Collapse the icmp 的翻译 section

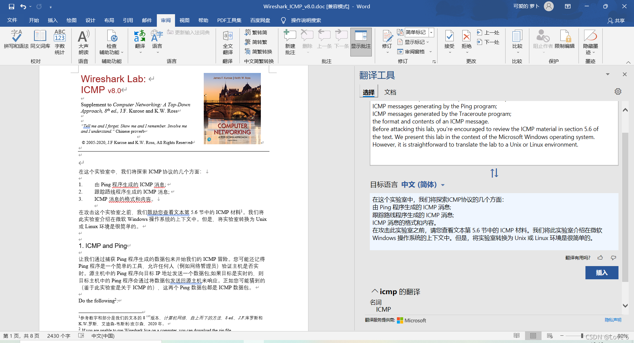coord(375,292)
